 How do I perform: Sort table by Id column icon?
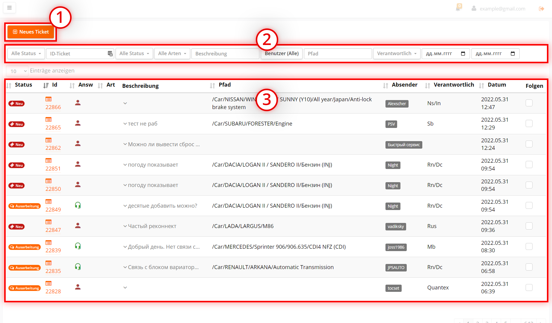tap(46, 85)
